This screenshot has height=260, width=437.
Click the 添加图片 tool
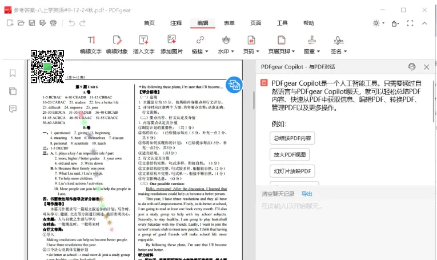[x=171, y=45]
